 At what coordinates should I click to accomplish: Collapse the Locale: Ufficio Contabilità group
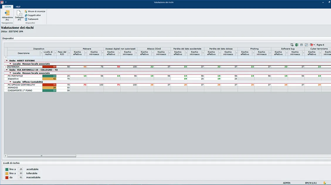click(11, 82)
